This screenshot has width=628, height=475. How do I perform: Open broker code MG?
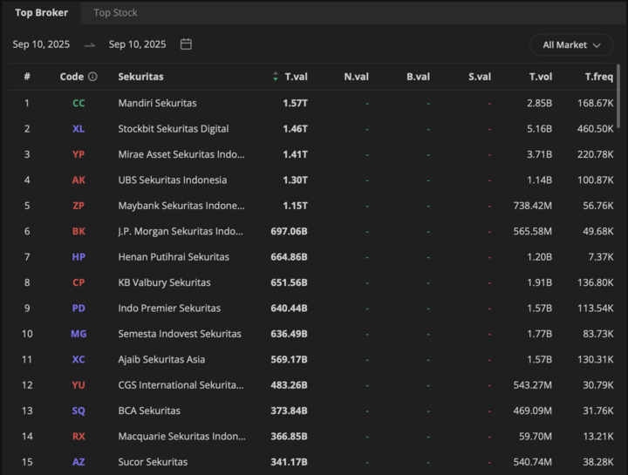coord(78,334)
